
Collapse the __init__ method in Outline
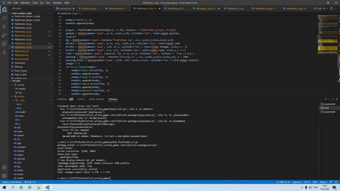click(13, 100)
